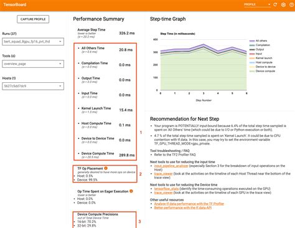Image resolution: width=295 pixels, height=228 pixels.
Task: Click Performance Summary heading
Action: (x=98, y=19)
